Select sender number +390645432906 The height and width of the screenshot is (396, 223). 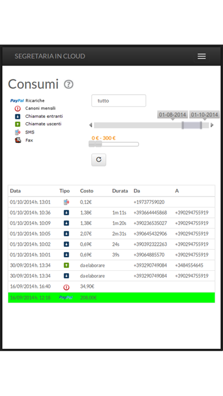coord(150,234)
